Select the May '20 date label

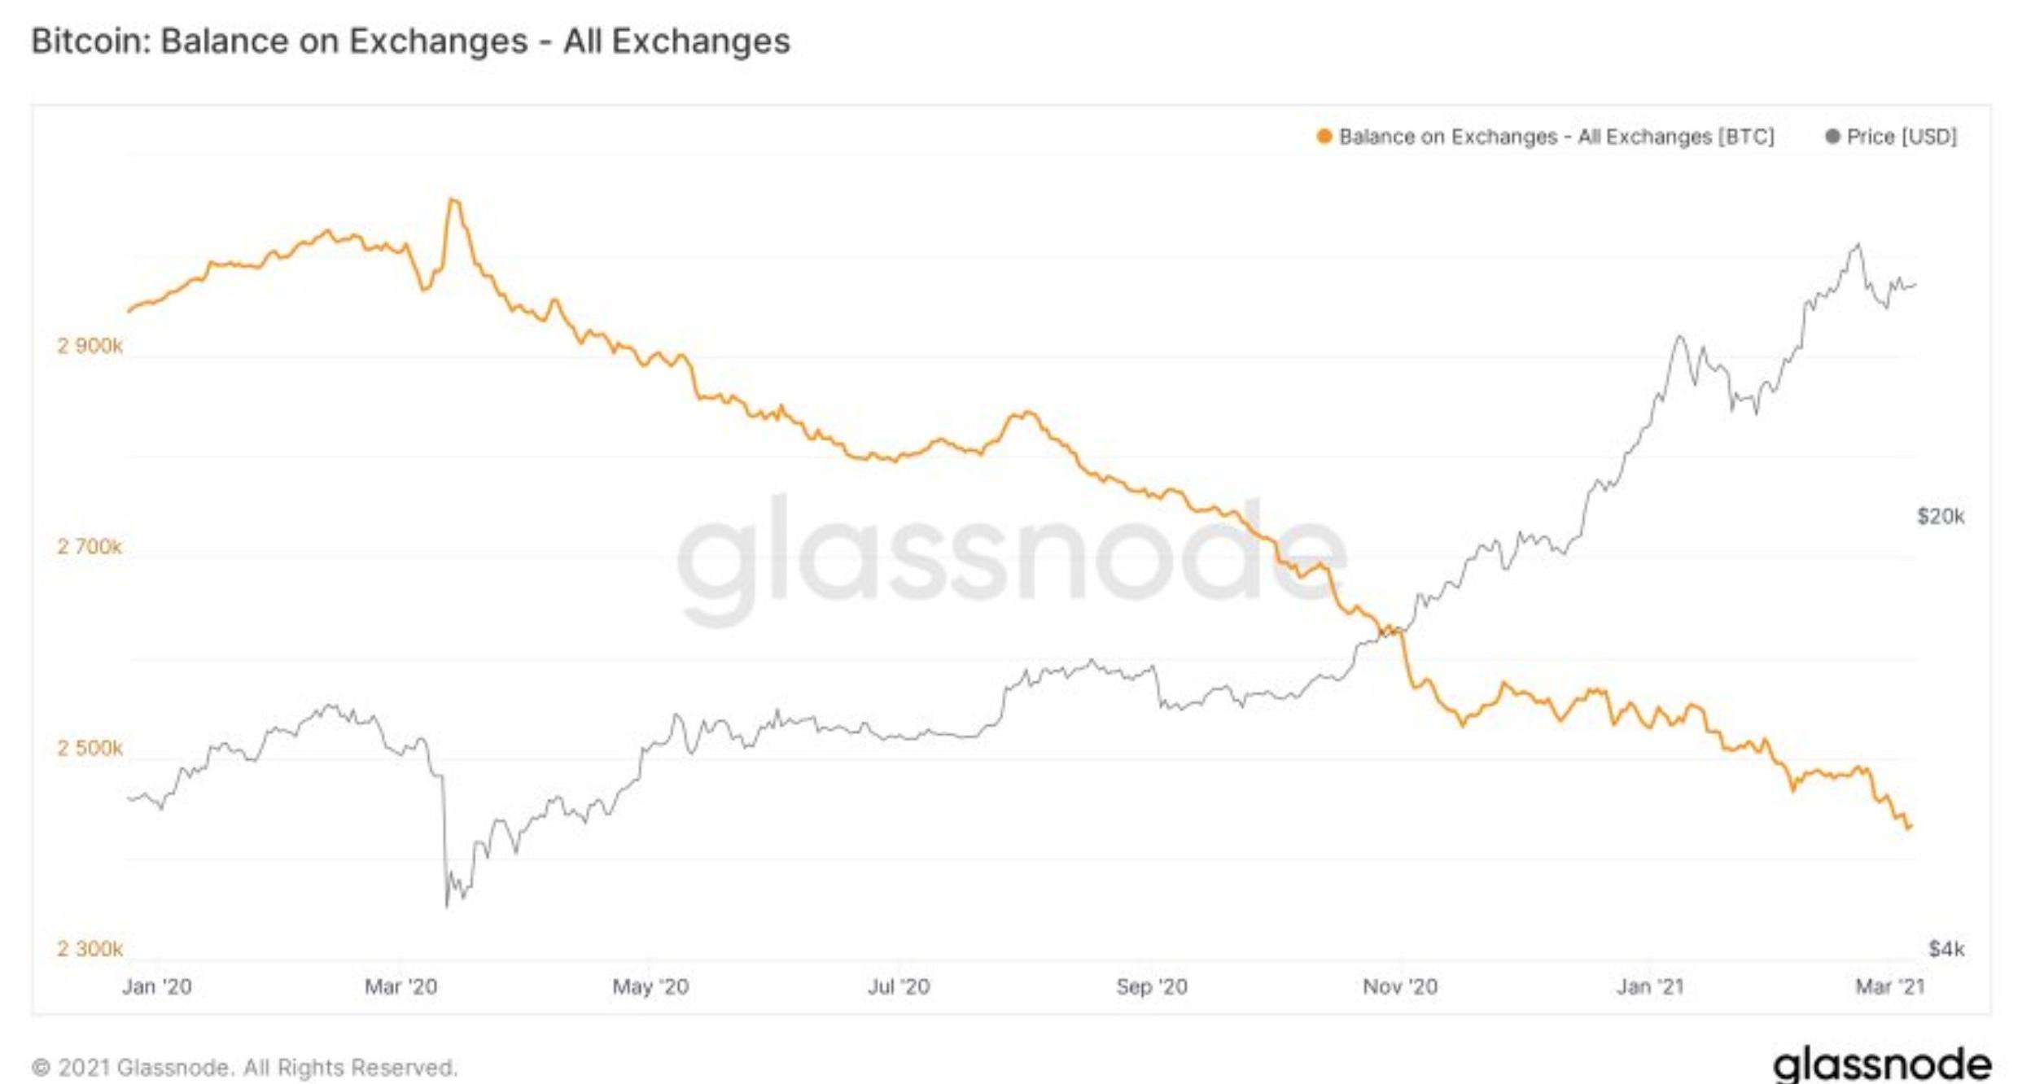(x=650, y=986)
